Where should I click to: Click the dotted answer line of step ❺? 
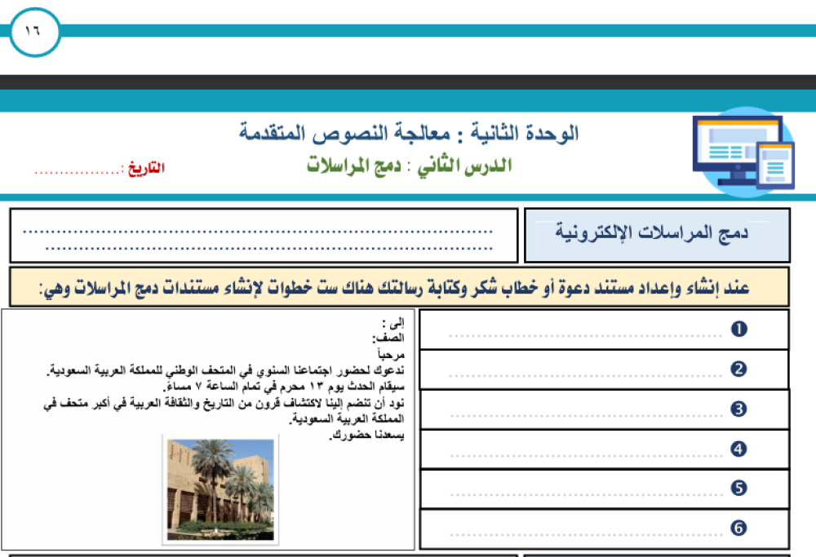[587, 494]
